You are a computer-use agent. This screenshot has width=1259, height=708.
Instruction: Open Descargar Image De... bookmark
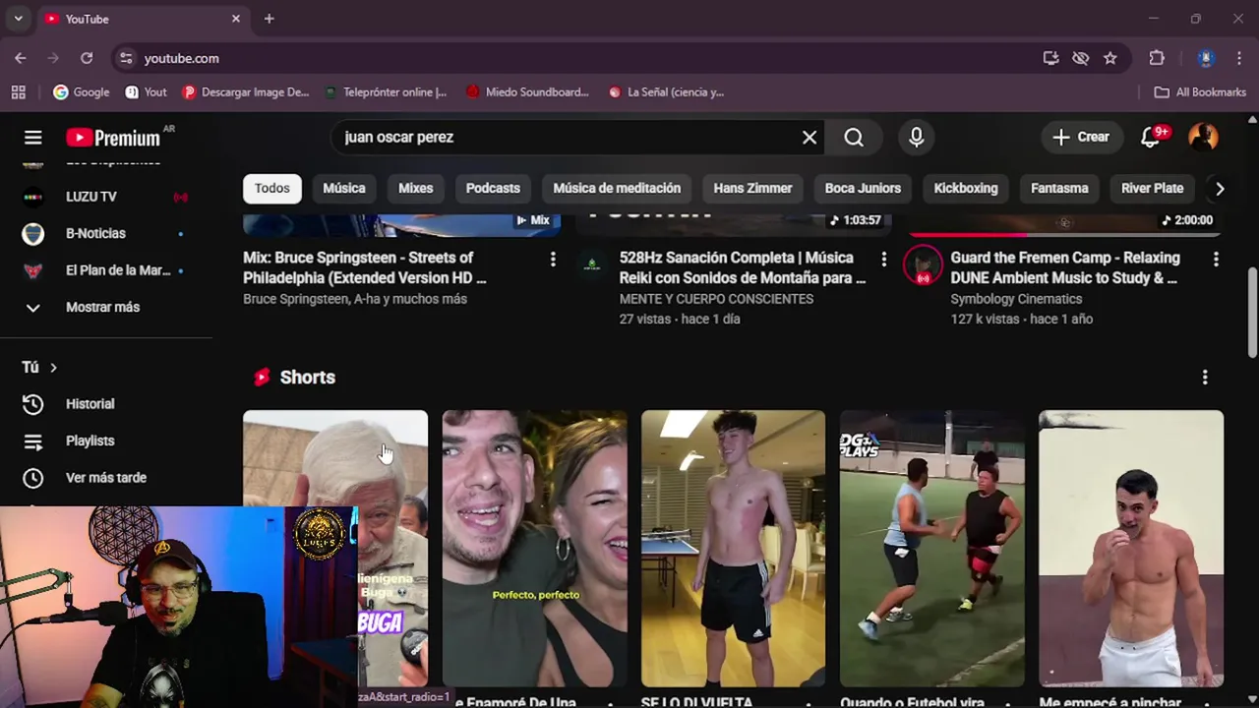[x=246, y=92]
